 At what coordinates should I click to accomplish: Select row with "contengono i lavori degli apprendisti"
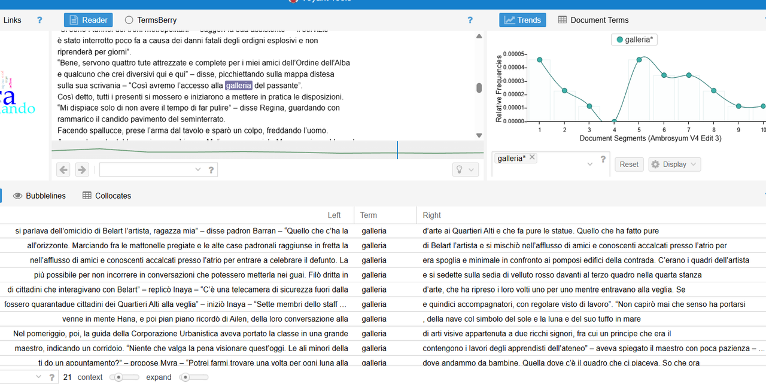pos(383,348)
